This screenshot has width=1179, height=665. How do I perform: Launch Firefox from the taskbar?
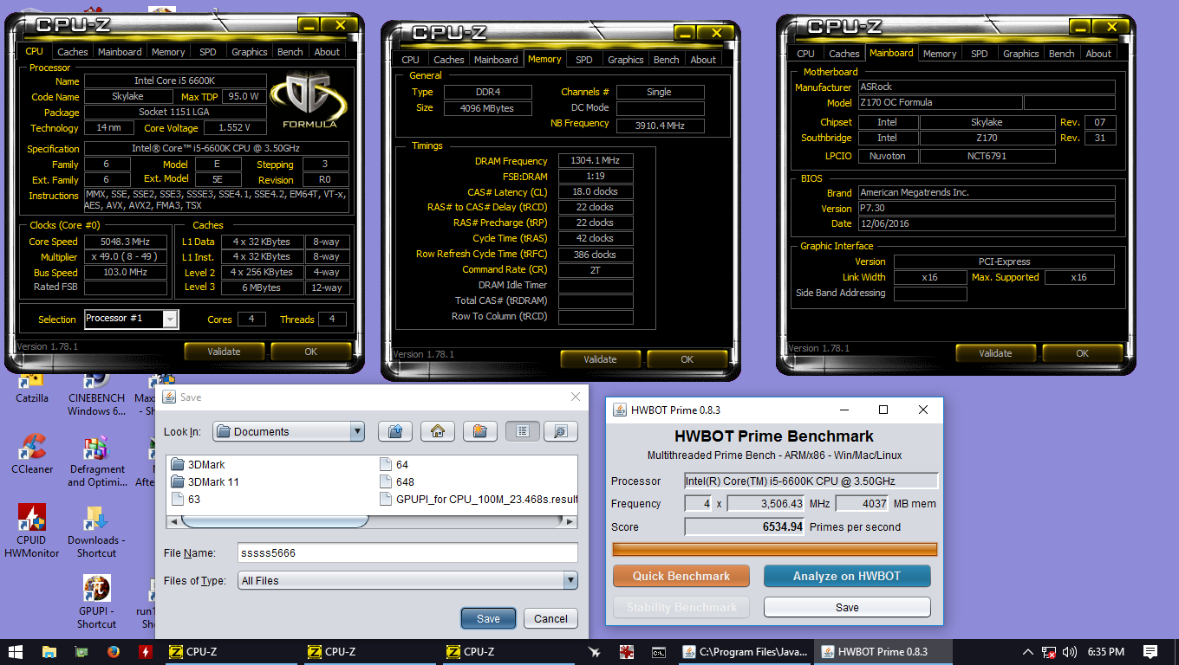pyautogui.click(x=114, y=652)
